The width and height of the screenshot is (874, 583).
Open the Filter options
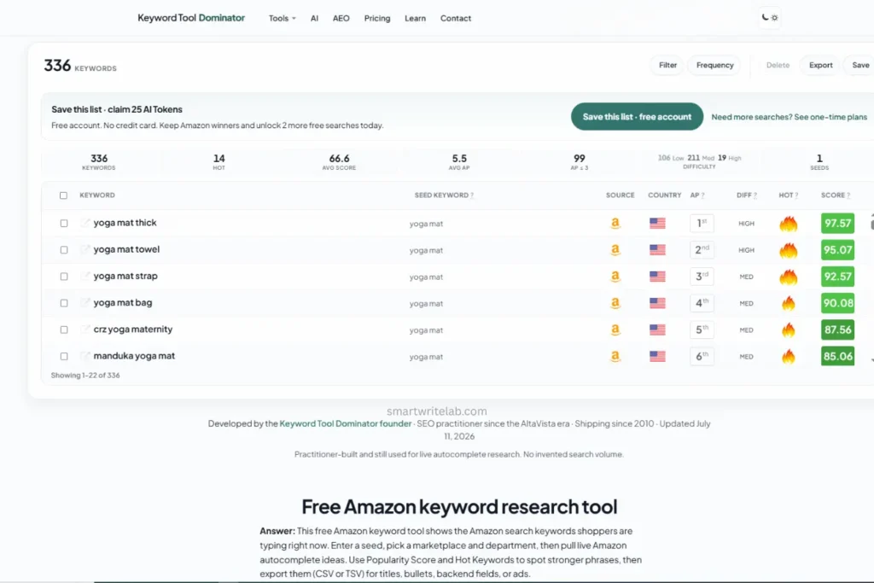point(667,65)
